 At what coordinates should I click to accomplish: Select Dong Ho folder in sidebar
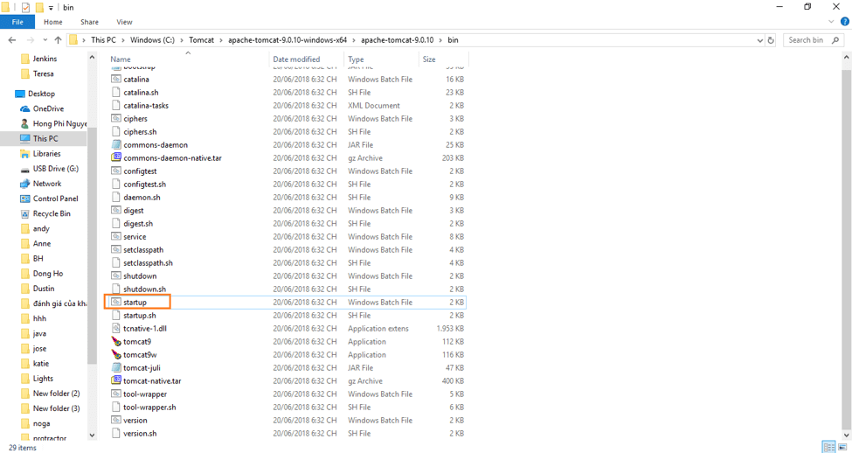pos(48,274)
